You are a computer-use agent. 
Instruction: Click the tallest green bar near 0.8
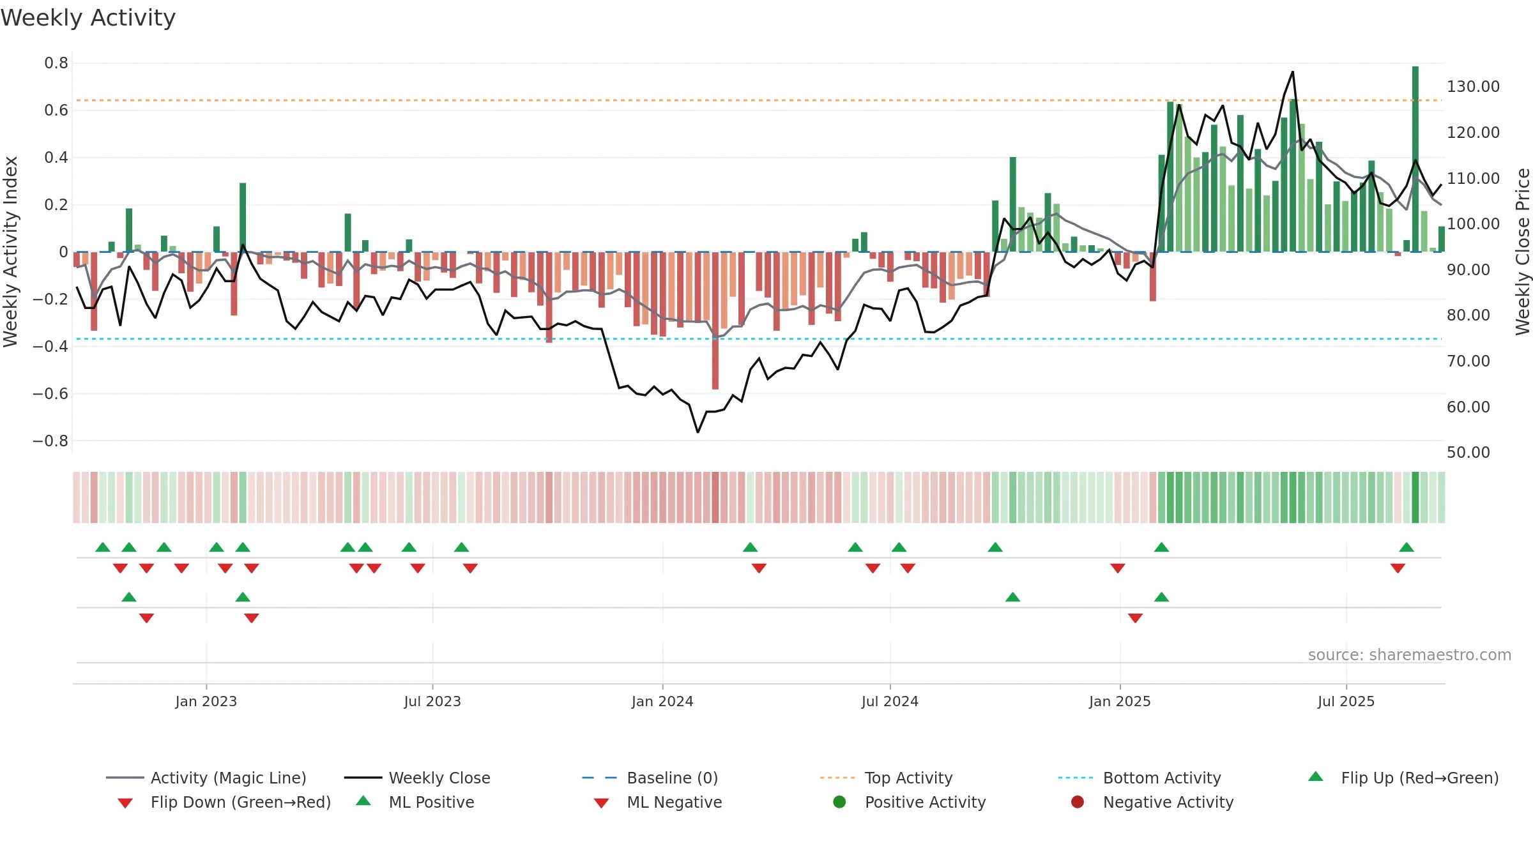1415,159
